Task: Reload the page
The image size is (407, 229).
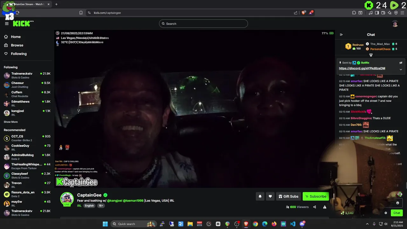Action: (17, 13)
